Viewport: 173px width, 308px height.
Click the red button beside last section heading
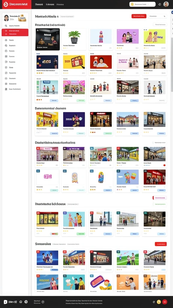coord(161,244)
